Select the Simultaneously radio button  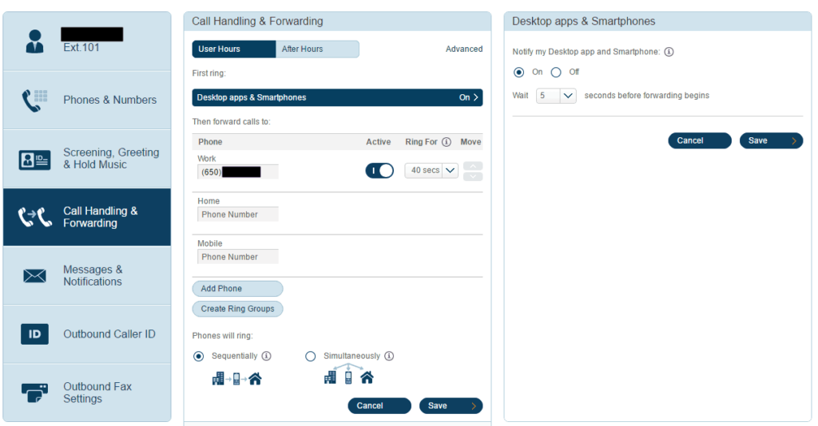point(311,357)
